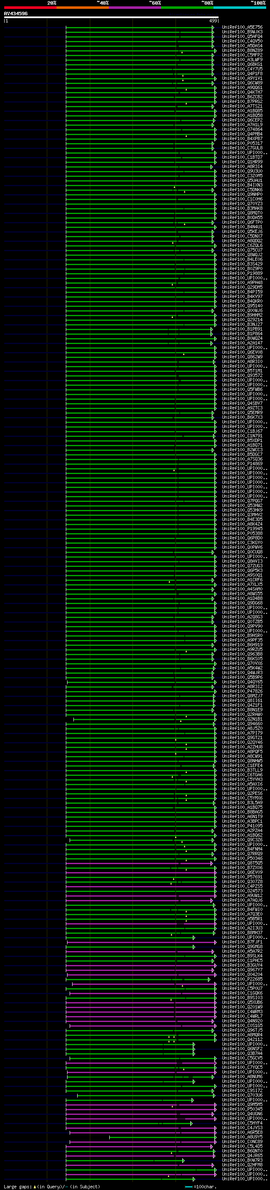Click the purple alignment bar for UniRef100_B7FJF1
Image resolution: width=270 pixels, height=1190 pixels.
pyautogui.click(x=142, y=942)
